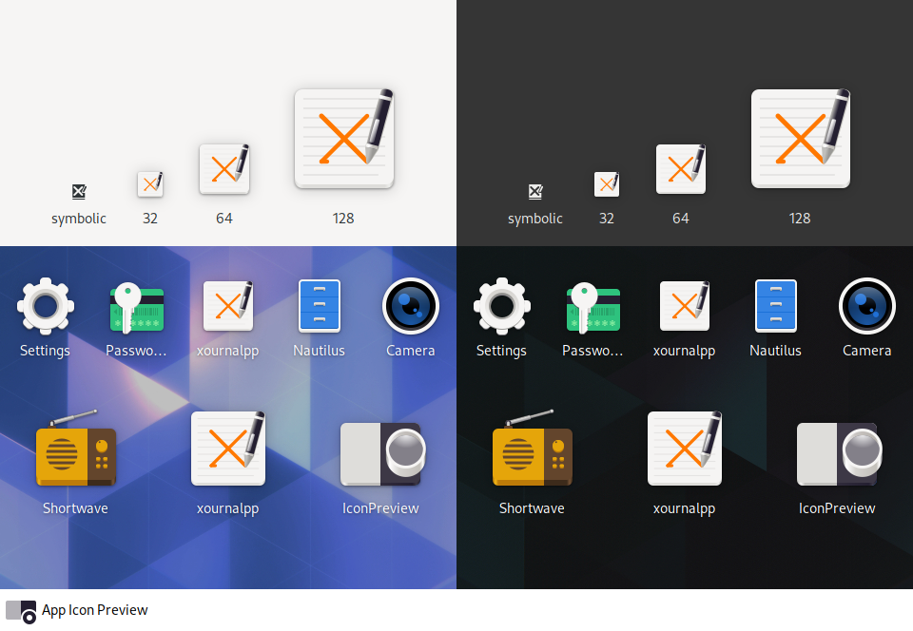Click 'Camera' label on dark wallpaper

[x=867, y=351]
